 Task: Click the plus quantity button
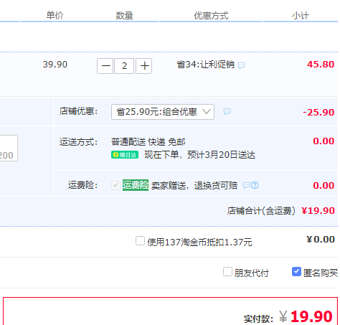(144, 66)
